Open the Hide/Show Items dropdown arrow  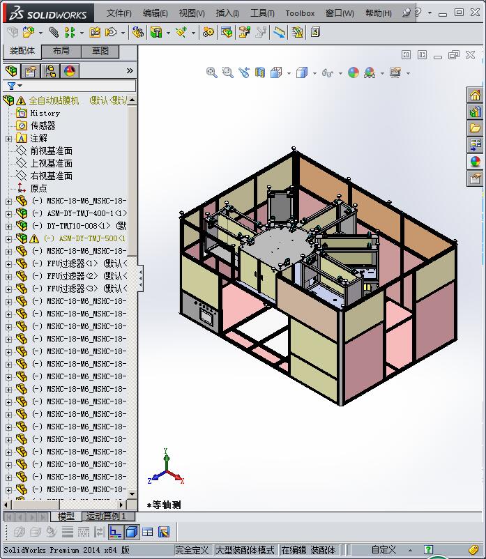pyautogui.click(x=340, y=74)
